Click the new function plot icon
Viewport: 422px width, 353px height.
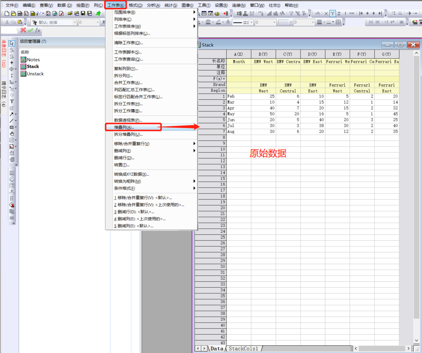[x=39, y=13]
